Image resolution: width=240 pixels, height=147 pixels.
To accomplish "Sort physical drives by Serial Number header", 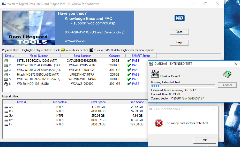I will (82, 56).
